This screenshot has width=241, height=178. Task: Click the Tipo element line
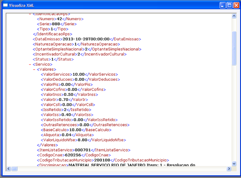[x=52, y=29]
